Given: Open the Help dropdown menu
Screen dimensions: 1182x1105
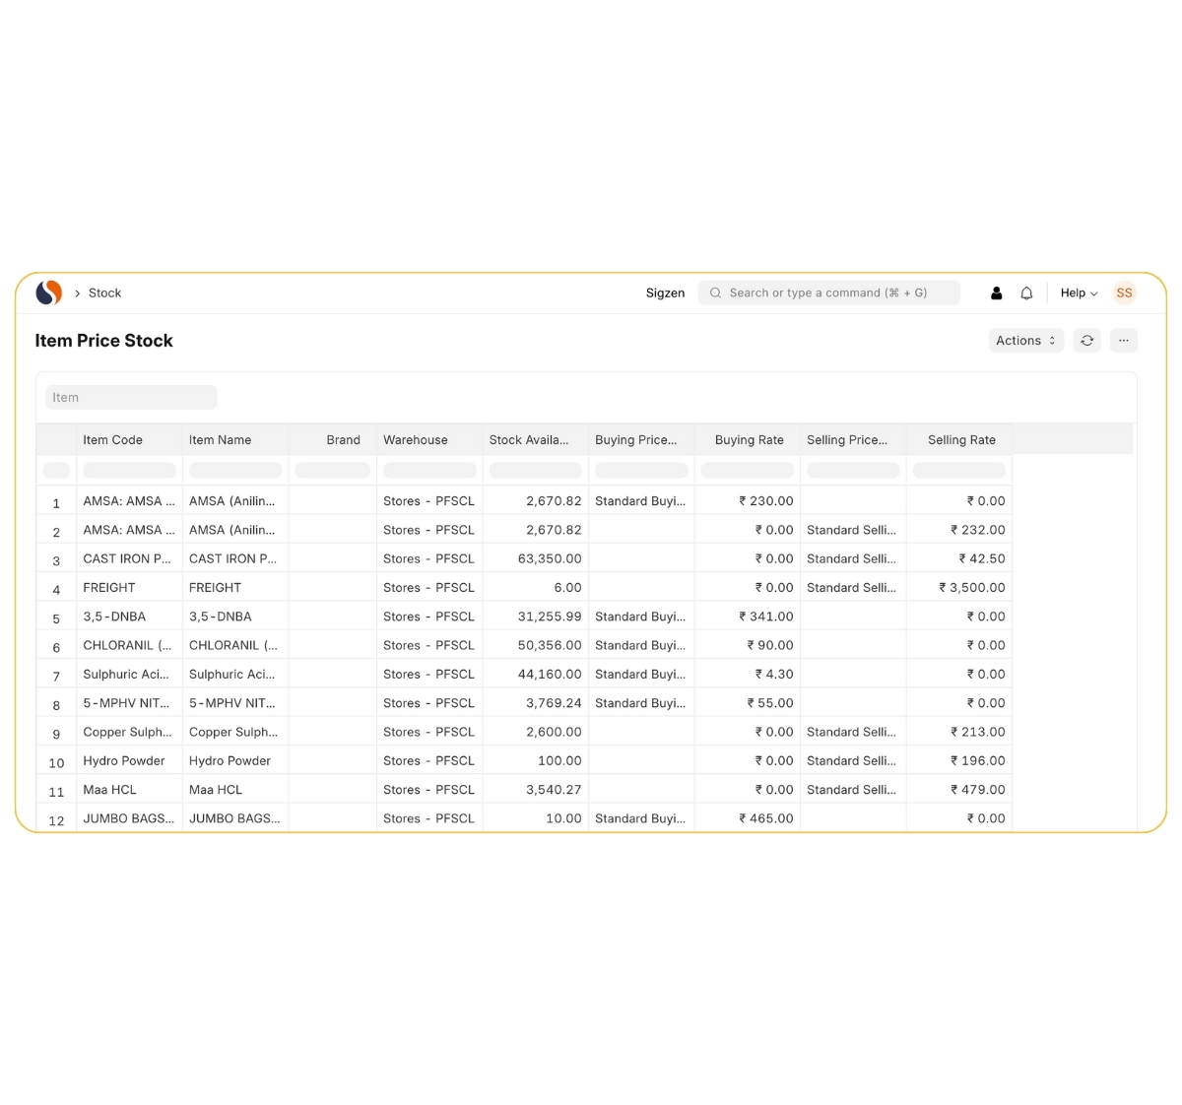Looking at the screenshot, I should coord(1079,292).
